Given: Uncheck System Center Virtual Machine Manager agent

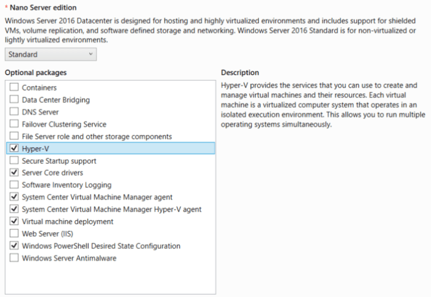Looking at the screenshot, I should (14, 197).
